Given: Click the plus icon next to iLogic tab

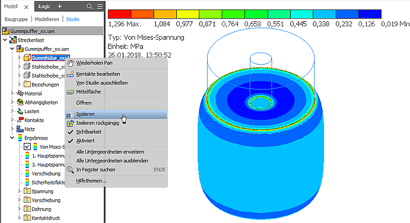Looking at the screenshot, I should pos(59,7).
